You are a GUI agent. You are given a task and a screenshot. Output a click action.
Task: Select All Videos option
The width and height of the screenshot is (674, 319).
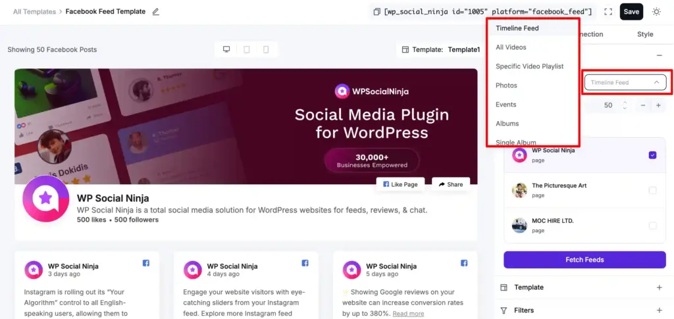point(533,47)
